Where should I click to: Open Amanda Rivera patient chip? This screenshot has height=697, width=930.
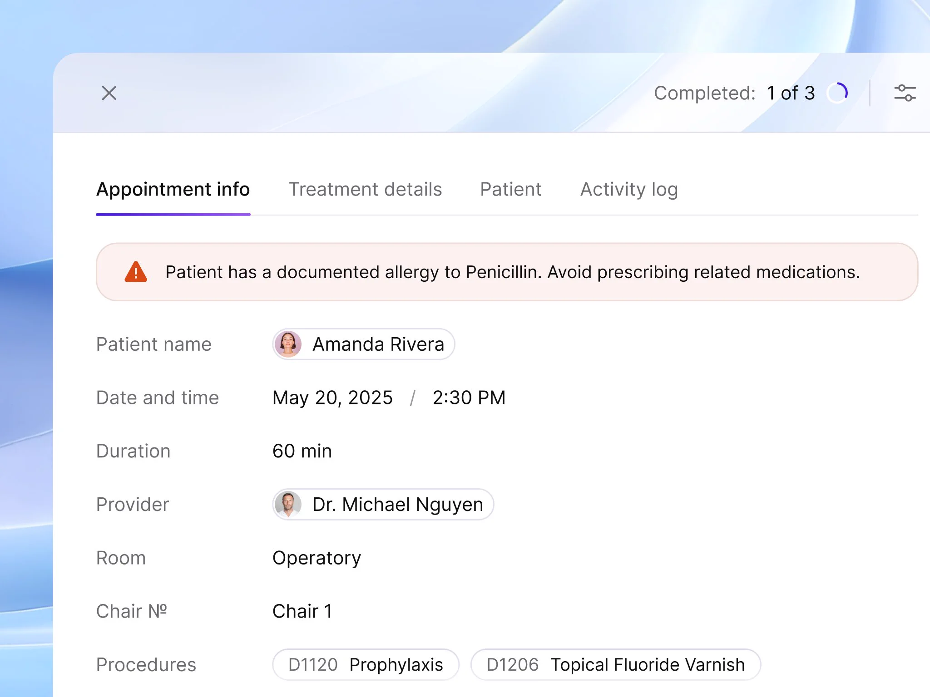pos(364,344)
